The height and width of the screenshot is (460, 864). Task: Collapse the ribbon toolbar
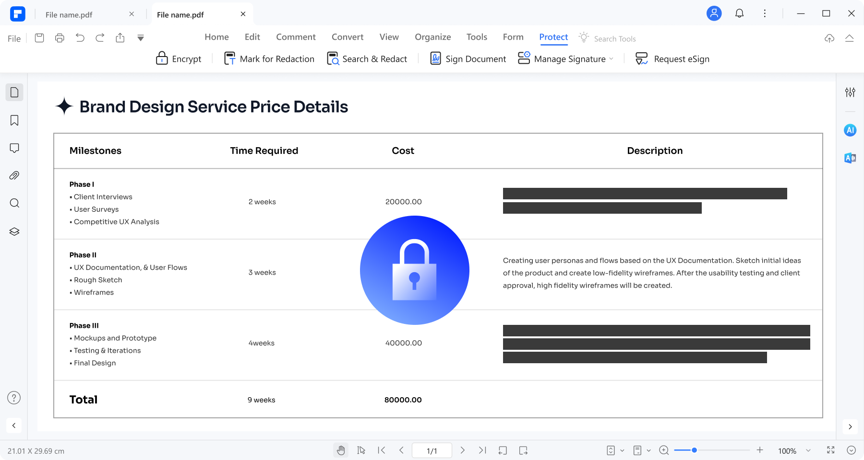[x=849, y=38]
